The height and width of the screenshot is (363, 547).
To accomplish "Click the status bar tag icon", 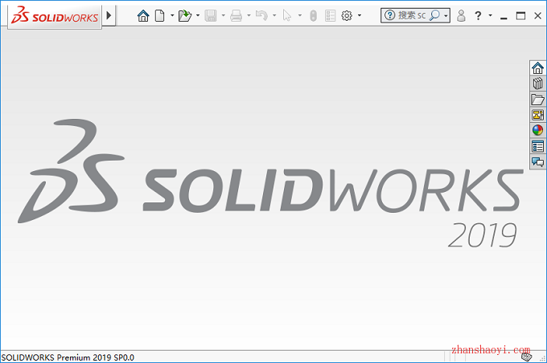I will tap(526, 357).
